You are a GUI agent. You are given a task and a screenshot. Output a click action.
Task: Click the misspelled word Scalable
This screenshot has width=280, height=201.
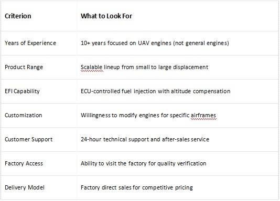[x=91, y=67]
